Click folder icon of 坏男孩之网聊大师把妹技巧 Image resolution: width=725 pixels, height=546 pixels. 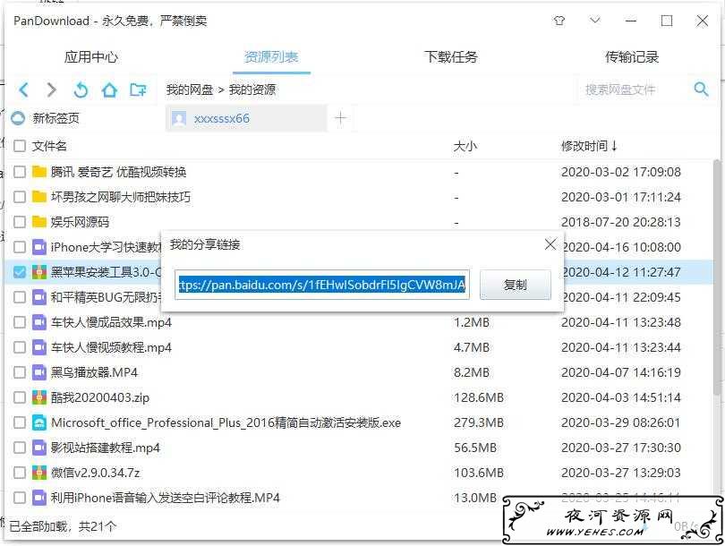39,197
